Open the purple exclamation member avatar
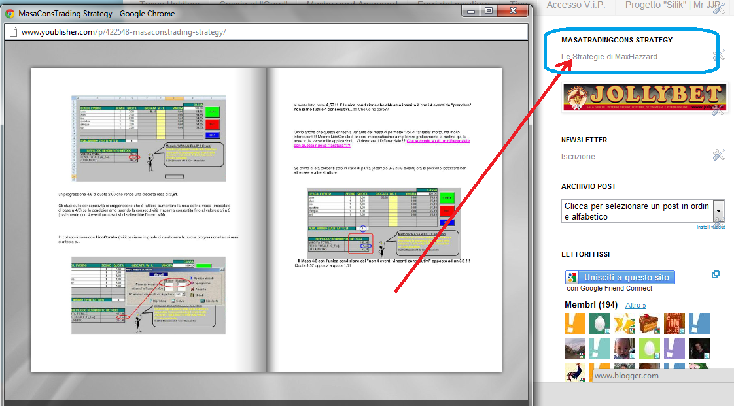734x409 pixels. tap(674, 348)
